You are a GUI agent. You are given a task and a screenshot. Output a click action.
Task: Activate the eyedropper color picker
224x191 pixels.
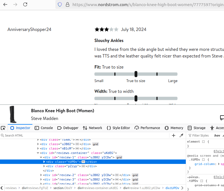point(181,135)
